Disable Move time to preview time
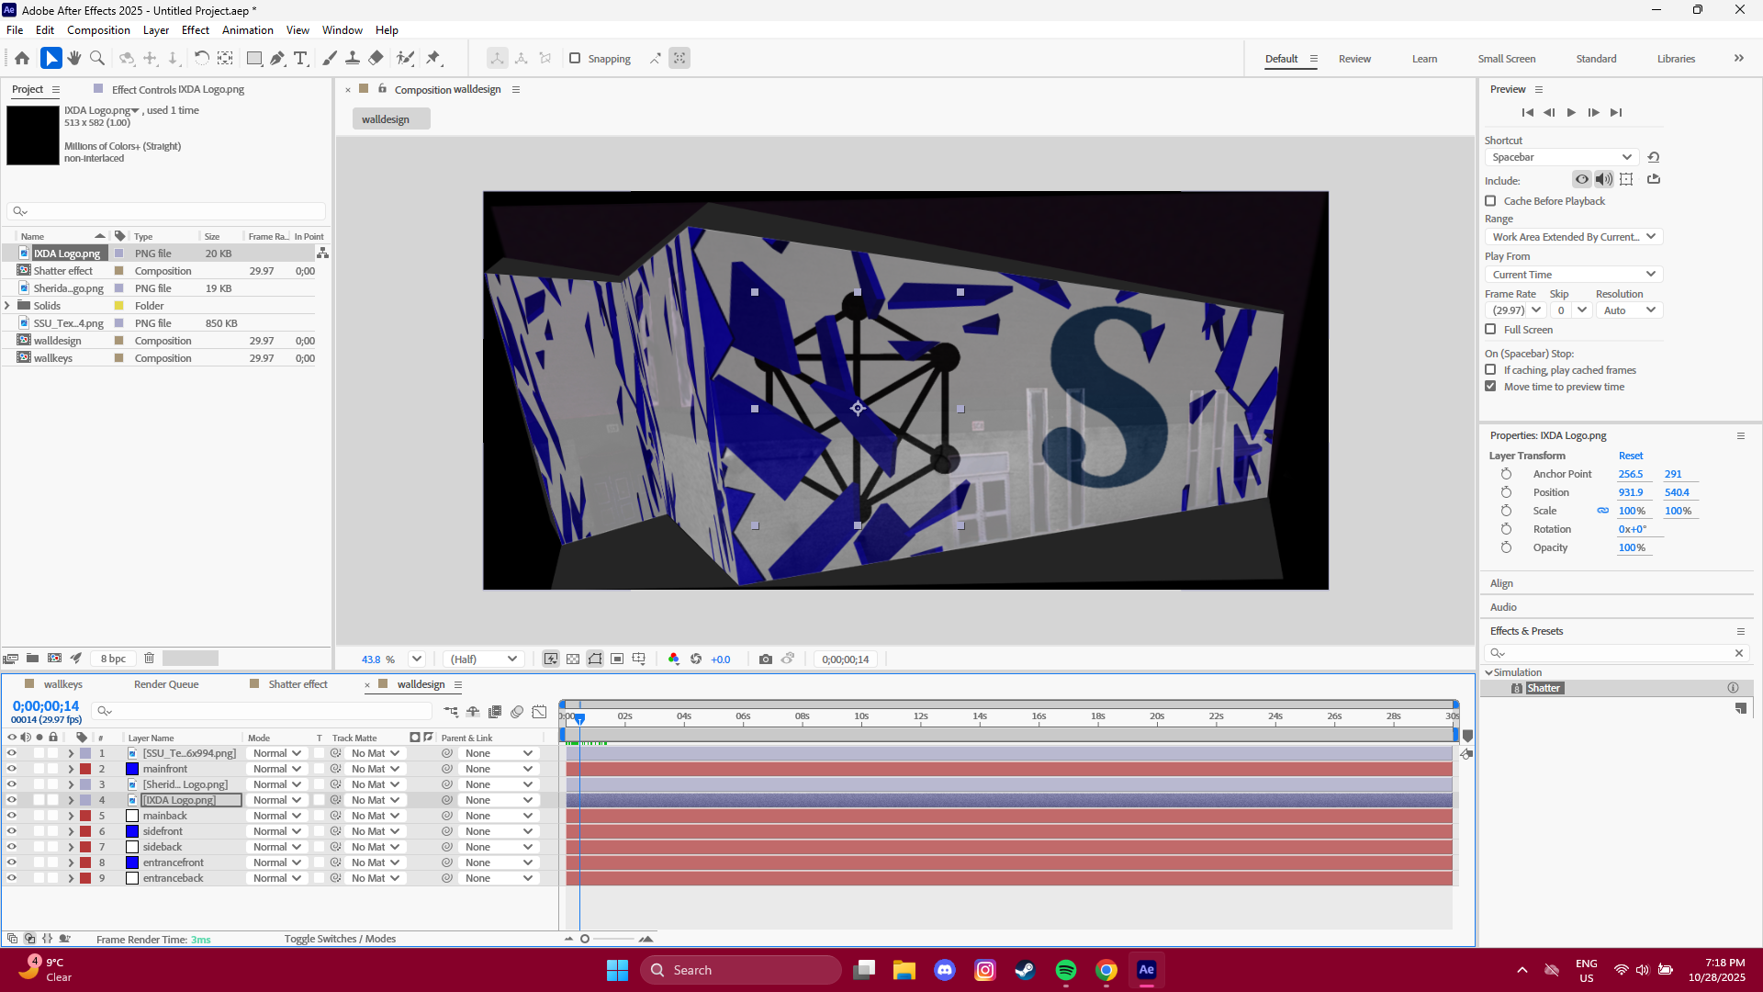1763x992 pixels. (1489, 387)
